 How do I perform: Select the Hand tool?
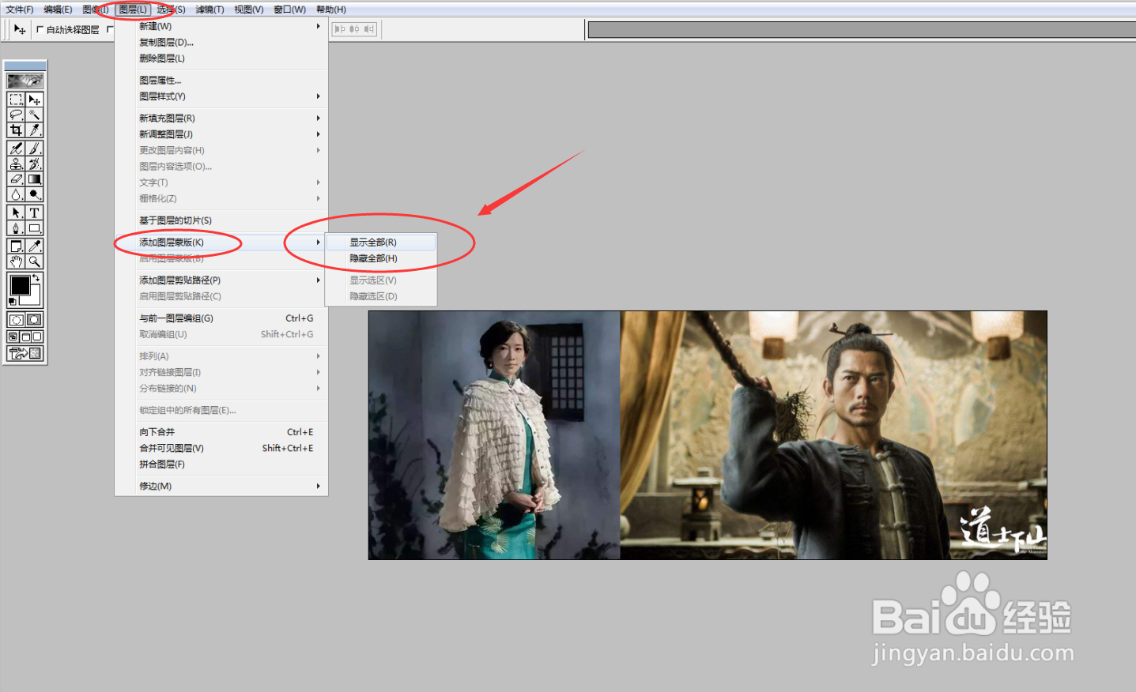(16, 261)
